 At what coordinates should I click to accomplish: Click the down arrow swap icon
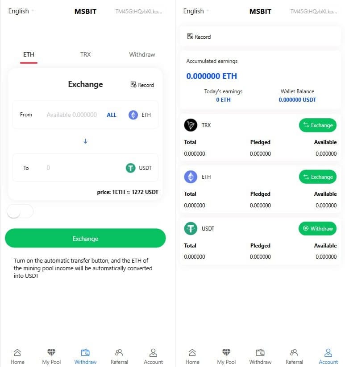click(85, 141)
